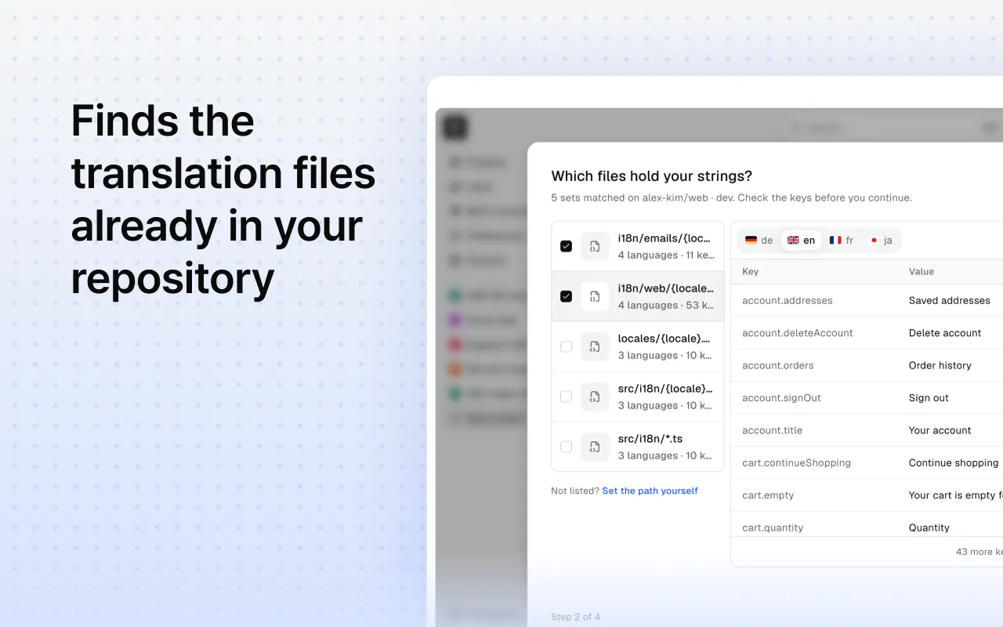Click the file icon beside src/i18n/*.ts
1003x627 pixels.
(595, 447)
